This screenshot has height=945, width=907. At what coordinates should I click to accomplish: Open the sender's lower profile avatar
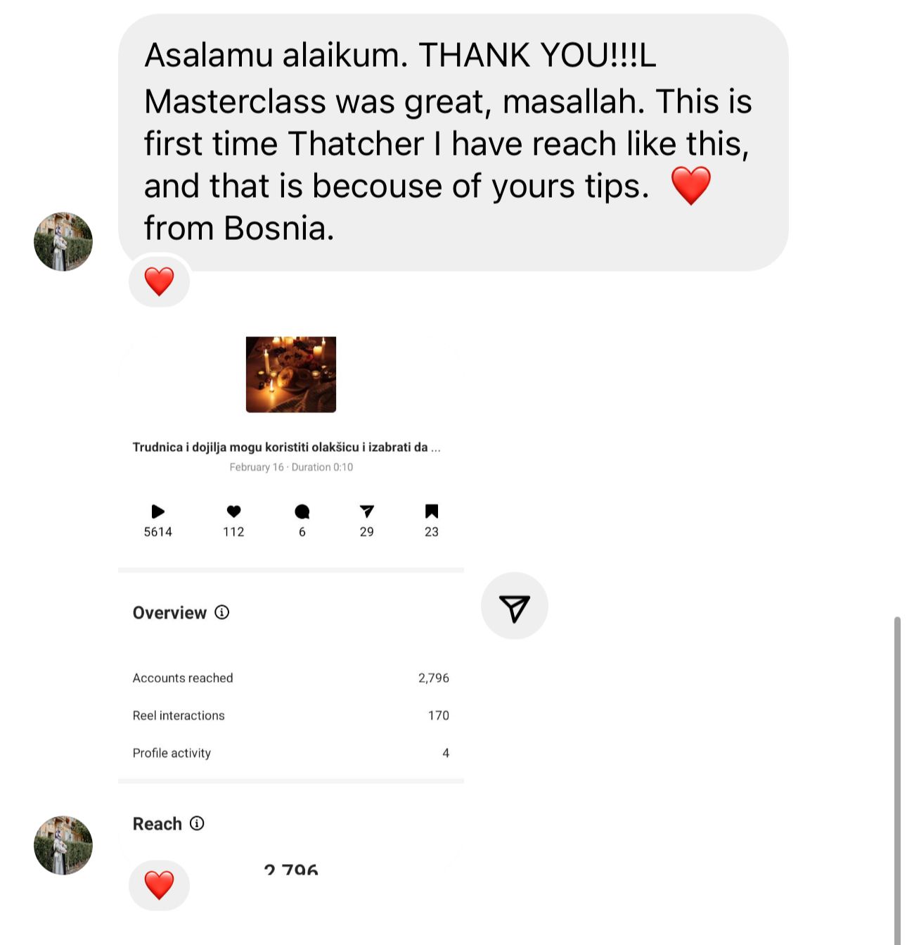pyautogui.click(x=63, y=845)
